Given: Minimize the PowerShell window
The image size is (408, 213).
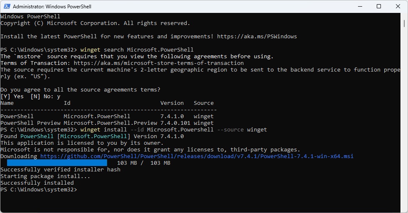Looking at the screenshot, I should click(x=360, y=6).
